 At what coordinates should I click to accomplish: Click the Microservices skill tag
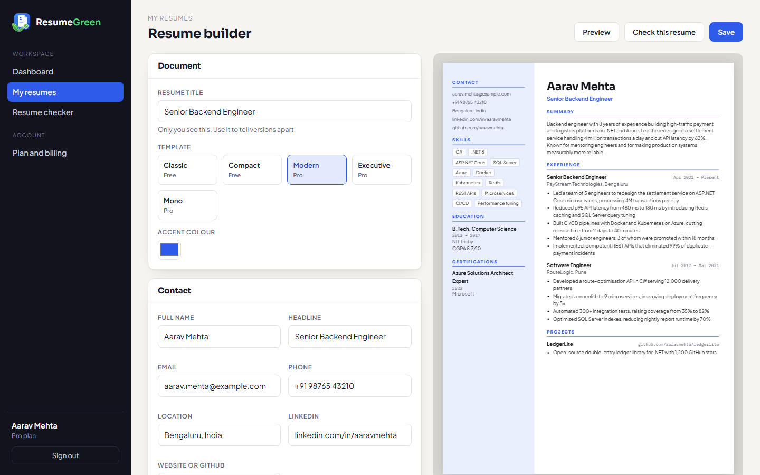click(499, 193)
